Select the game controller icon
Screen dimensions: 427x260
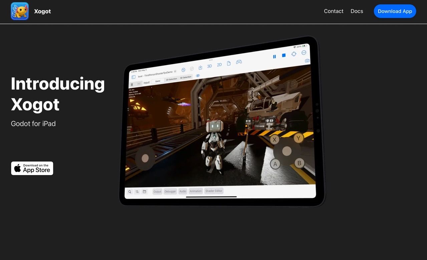pos(239,62)
